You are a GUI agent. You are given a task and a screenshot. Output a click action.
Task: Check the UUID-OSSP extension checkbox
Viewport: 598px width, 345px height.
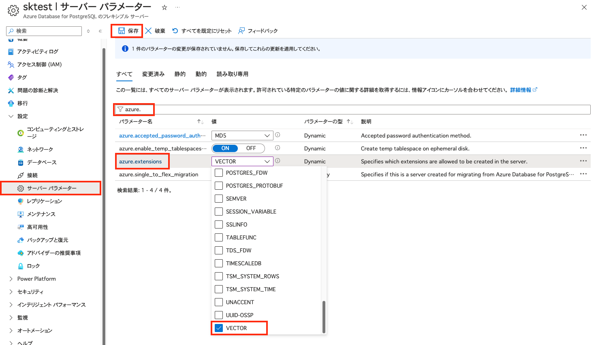[x=219, y=315]
